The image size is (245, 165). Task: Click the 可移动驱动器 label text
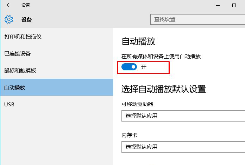[137, 104]
